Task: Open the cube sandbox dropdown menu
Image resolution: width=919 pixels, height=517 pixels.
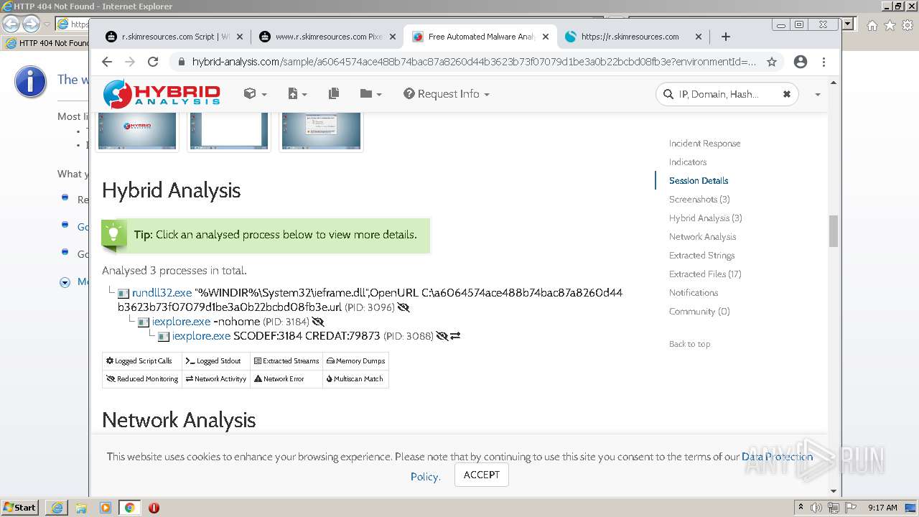Action: click(255, 94)
